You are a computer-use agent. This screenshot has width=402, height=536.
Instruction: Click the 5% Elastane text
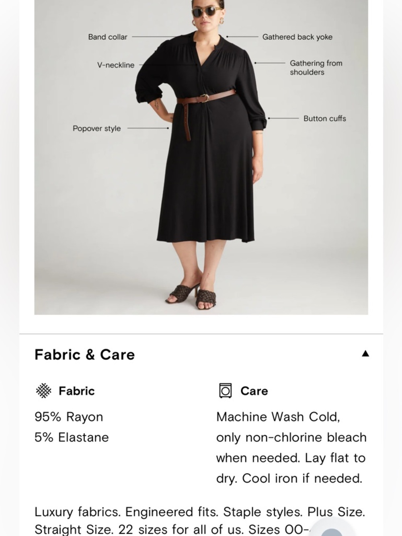click(72, 437)
